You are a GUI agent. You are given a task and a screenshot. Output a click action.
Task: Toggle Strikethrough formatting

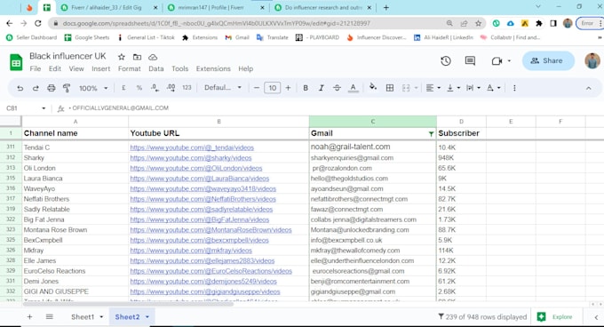pos(337,88)
